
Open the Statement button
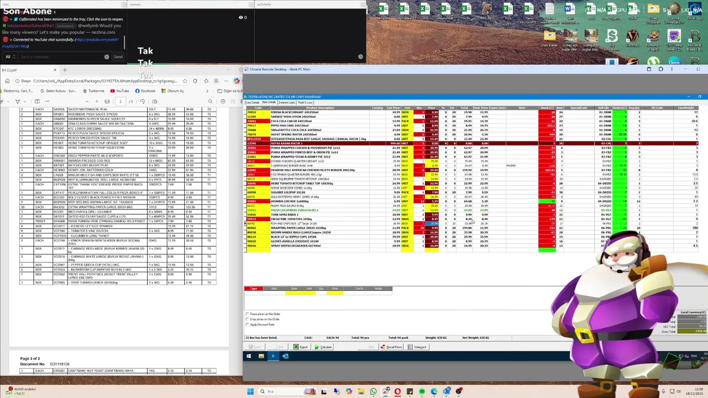click(x=417, y=347)
